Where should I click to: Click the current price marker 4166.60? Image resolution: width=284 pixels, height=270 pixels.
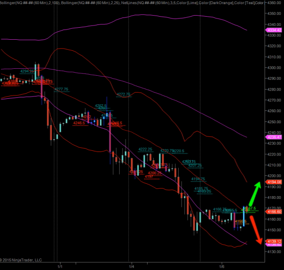click(x=274, y=212)
